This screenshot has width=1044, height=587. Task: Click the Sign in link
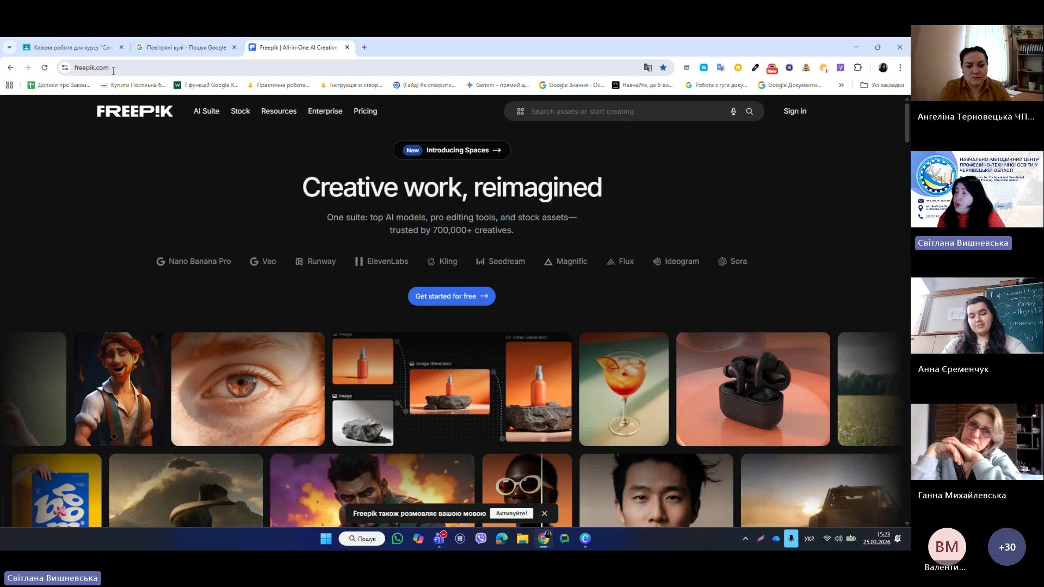[794, 111]
